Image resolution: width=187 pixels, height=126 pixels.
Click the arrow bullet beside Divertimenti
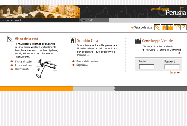(x=12, y=69)
